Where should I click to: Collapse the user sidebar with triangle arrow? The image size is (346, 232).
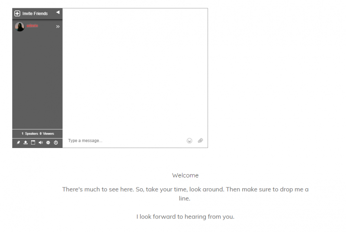coord(58,13)
